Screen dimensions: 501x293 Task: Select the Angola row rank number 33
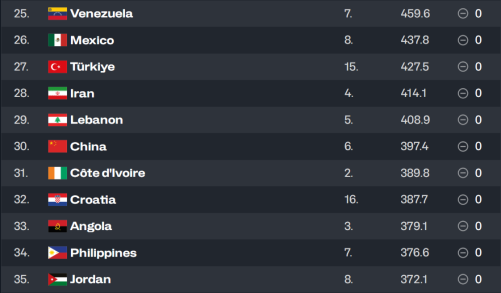21,226
